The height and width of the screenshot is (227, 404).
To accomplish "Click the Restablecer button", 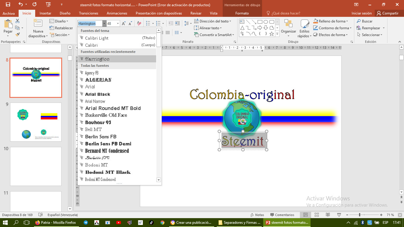I will (61, 28).
